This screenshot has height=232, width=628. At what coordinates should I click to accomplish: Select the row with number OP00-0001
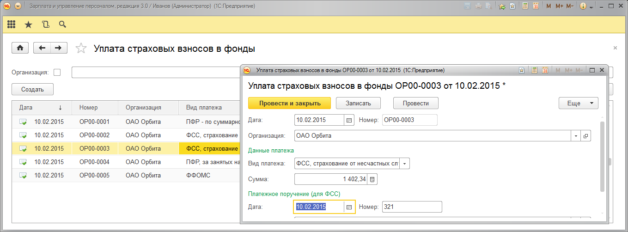click(126, 122)
